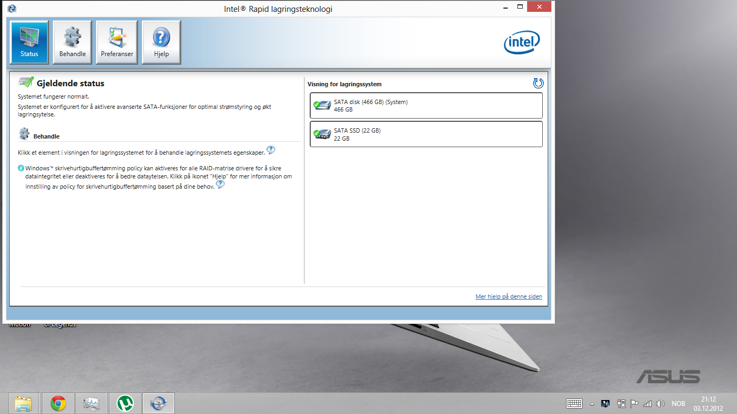
Task: Click the Intel logo
Action: [522, 43]
